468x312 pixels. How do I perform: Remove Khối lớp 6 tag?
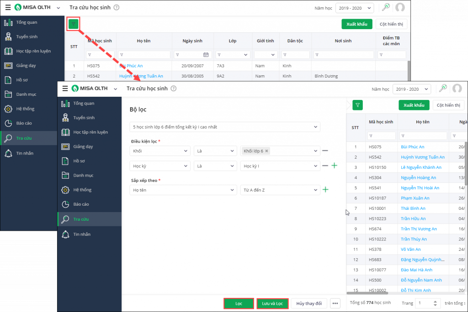tap(266, 151)
